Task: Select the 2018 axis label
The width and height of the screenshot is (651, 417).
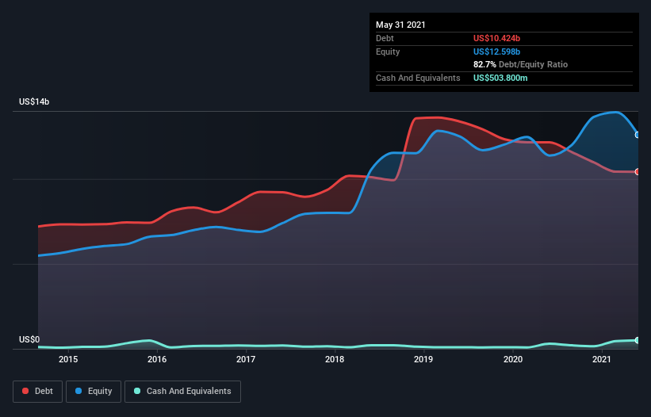Action: point(335,359)
